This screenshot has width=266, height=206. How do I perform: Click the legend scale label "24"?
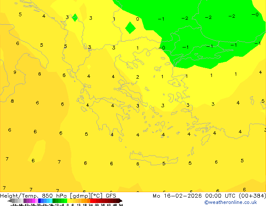91,205
